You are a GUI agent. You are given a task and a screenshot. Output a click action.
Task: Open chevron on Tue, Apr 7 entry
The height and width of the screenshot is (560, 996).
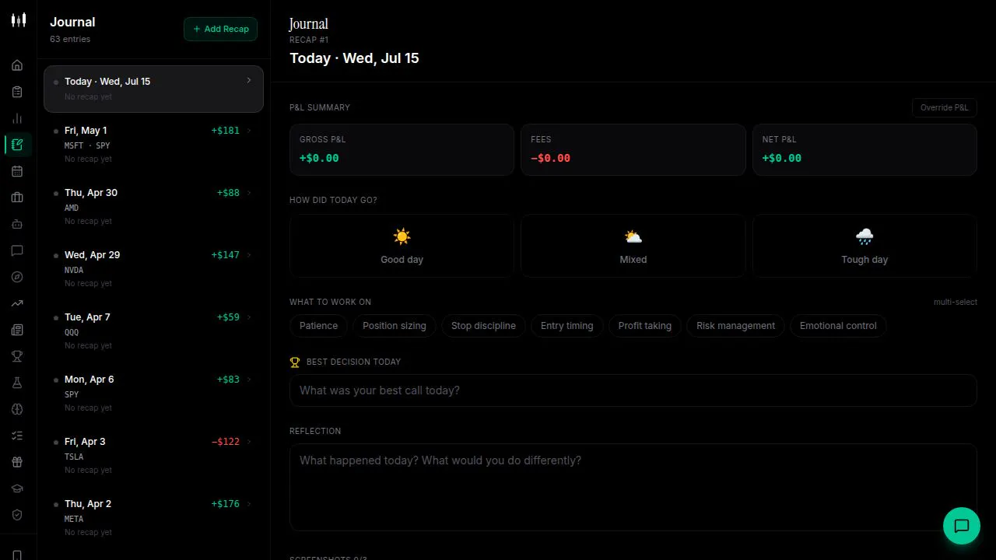click(249, 317)
